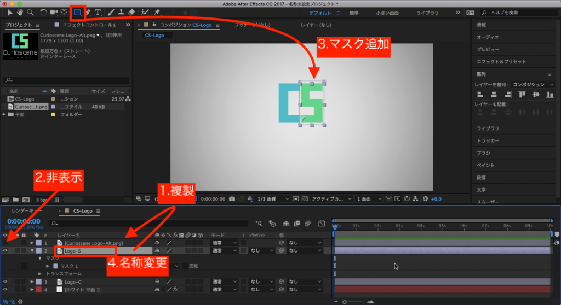Image resolution: width=561 pixels, height=305 pixels.
Task: Expand the トランスフォーム property group
Action: (x=40, y=274)
